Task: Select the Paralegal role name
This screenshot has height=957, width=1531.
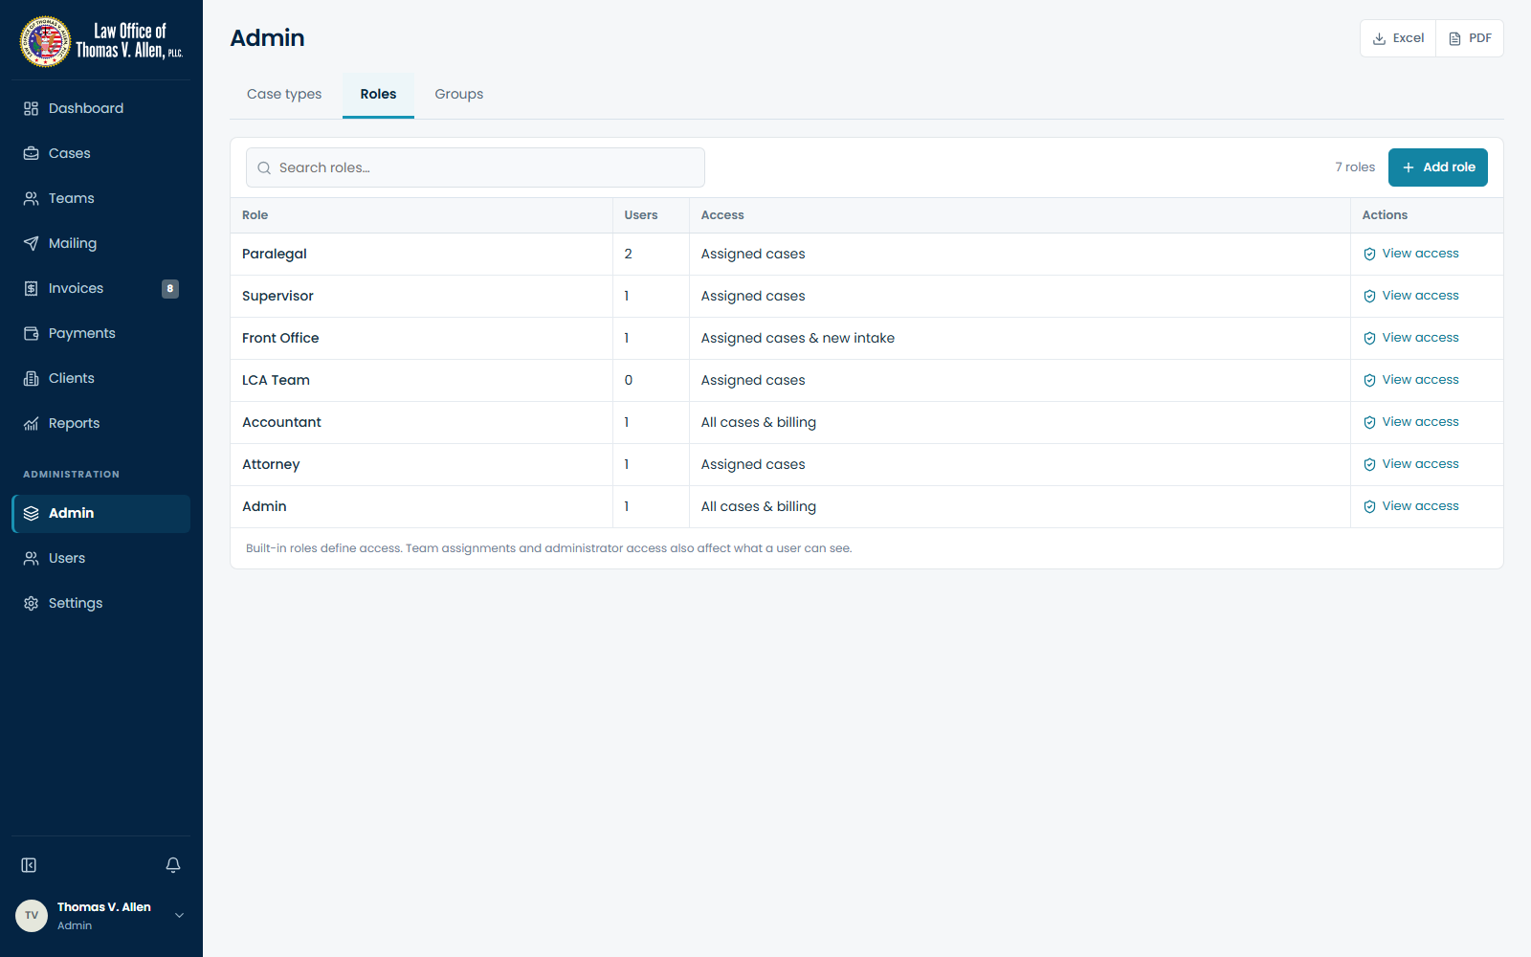Action: pyautogui.click(x=275, y=254)
